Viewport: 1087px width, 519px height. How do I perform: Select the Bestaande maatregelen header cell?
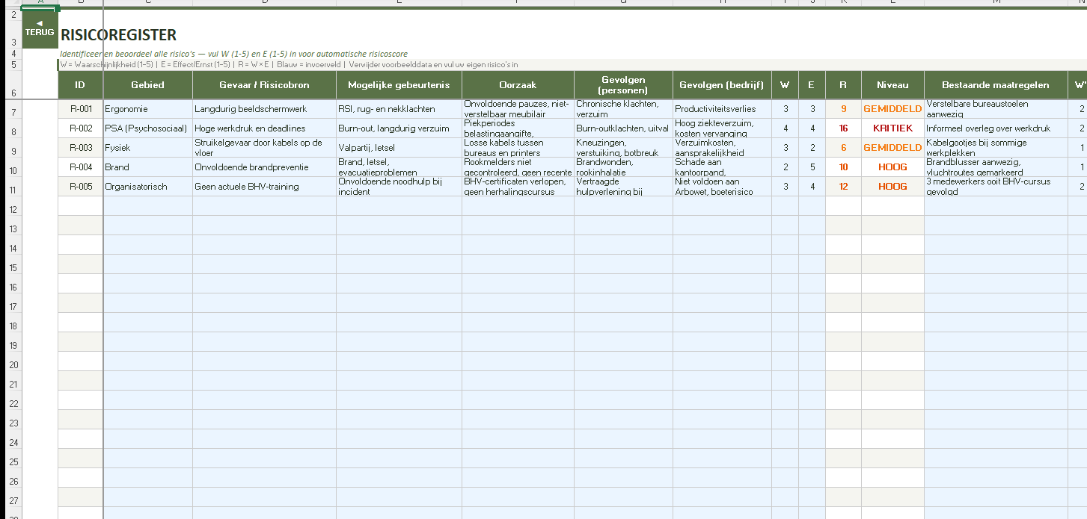[x=994, y=85]
